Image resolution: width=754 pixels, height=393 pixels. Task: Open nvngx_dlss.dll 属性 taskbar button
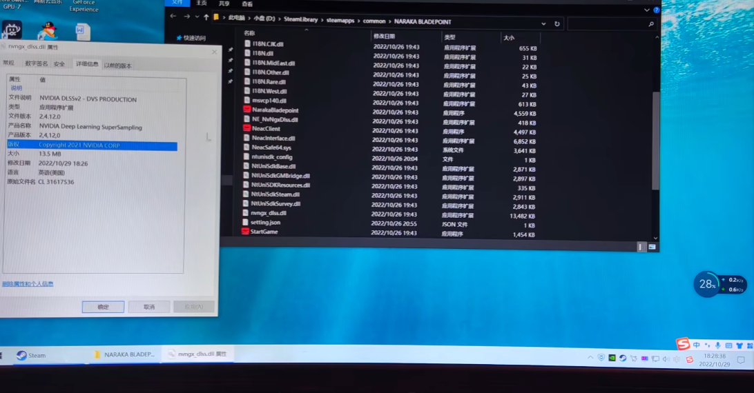coord(197,354)
